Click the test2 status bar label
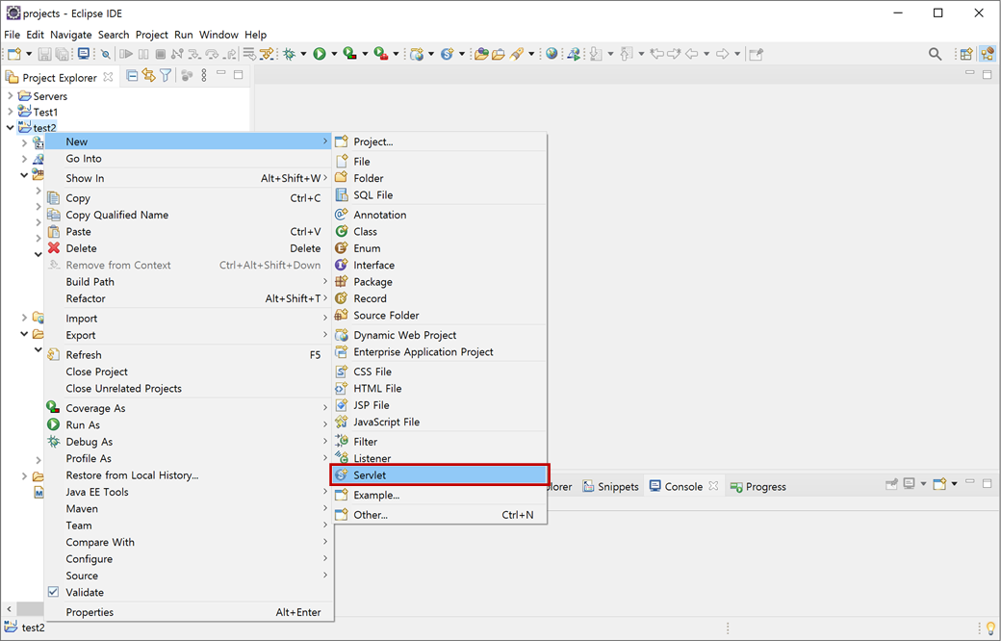 click(33, 628)
